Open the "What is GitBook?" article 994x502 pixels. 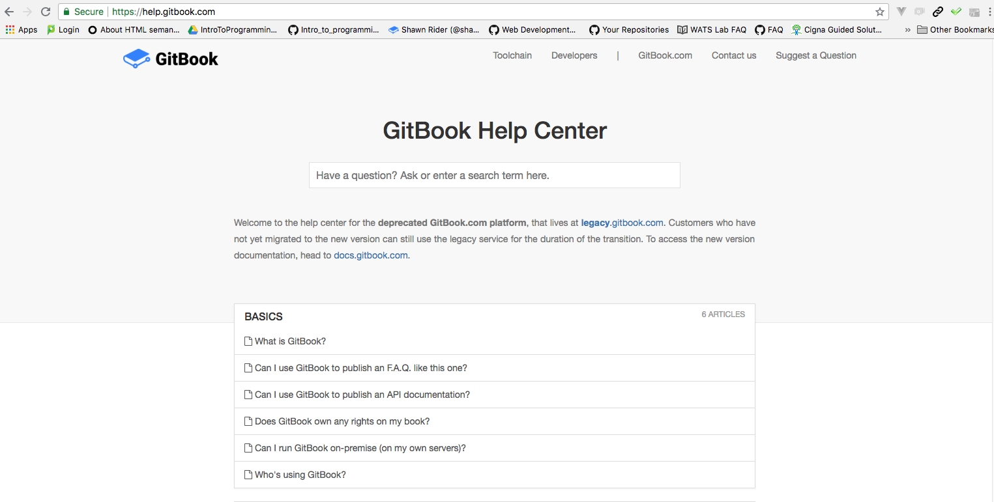click(x=290, y=341)
